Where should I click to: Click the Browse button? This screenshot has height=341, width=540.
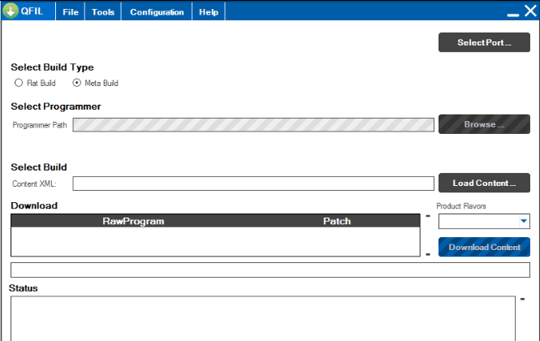click(484, 125)
